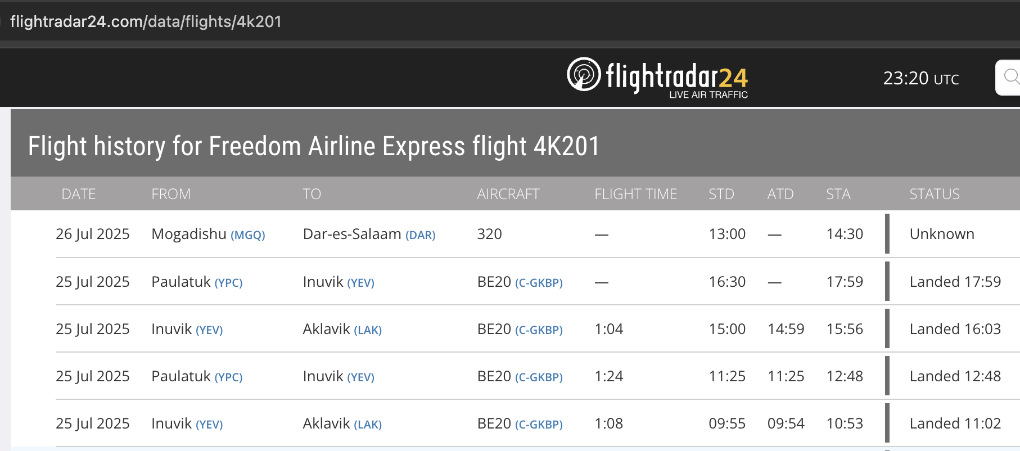The width and height of the screenshot is (1020, 451).
Task: Click the DATE column header
Action: point(79,194)
